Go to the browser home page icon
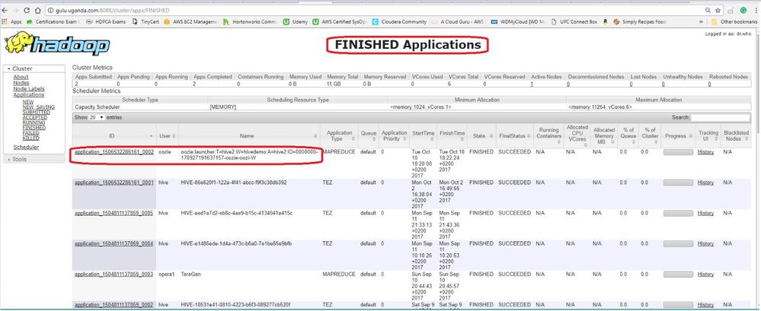The image size is (761, 311). (x=37, y=10)
